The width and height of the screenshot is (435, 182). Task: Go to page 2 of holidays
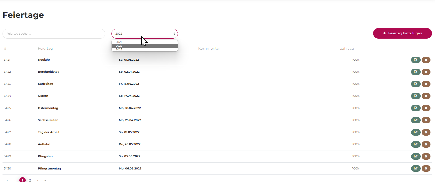tap(30, 180)
